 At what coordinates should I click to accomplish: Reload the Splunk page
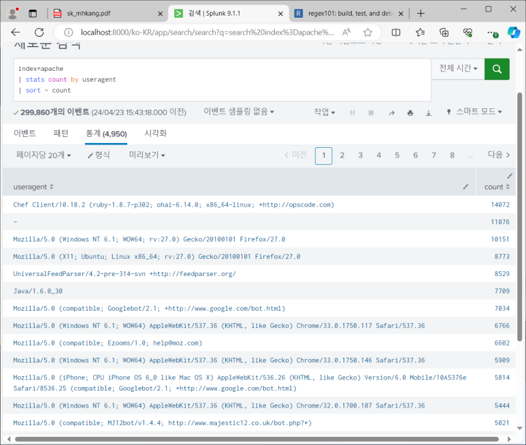39,32
